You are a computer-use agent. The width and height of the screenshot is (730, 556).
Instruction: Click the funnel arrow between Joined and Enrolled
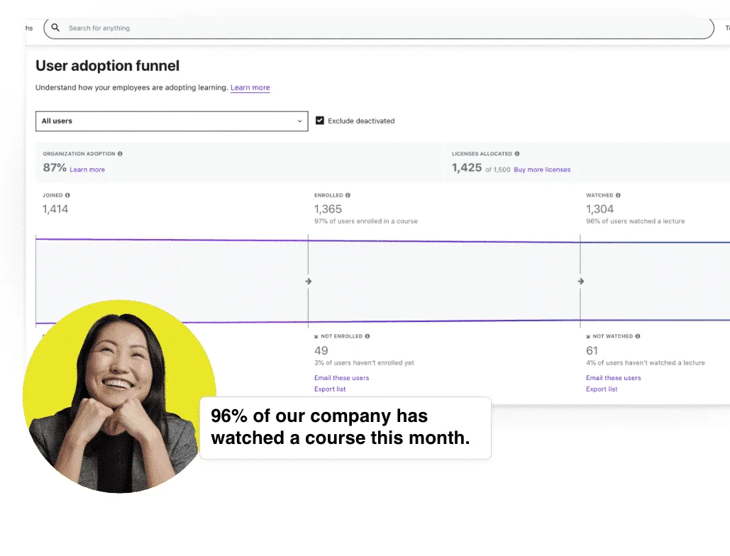point(308,281)
